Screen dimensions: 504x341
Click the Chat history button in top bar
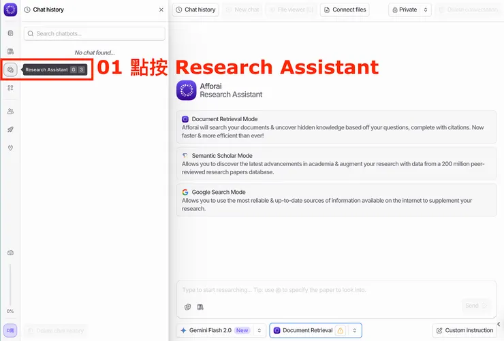coord(195,10)
